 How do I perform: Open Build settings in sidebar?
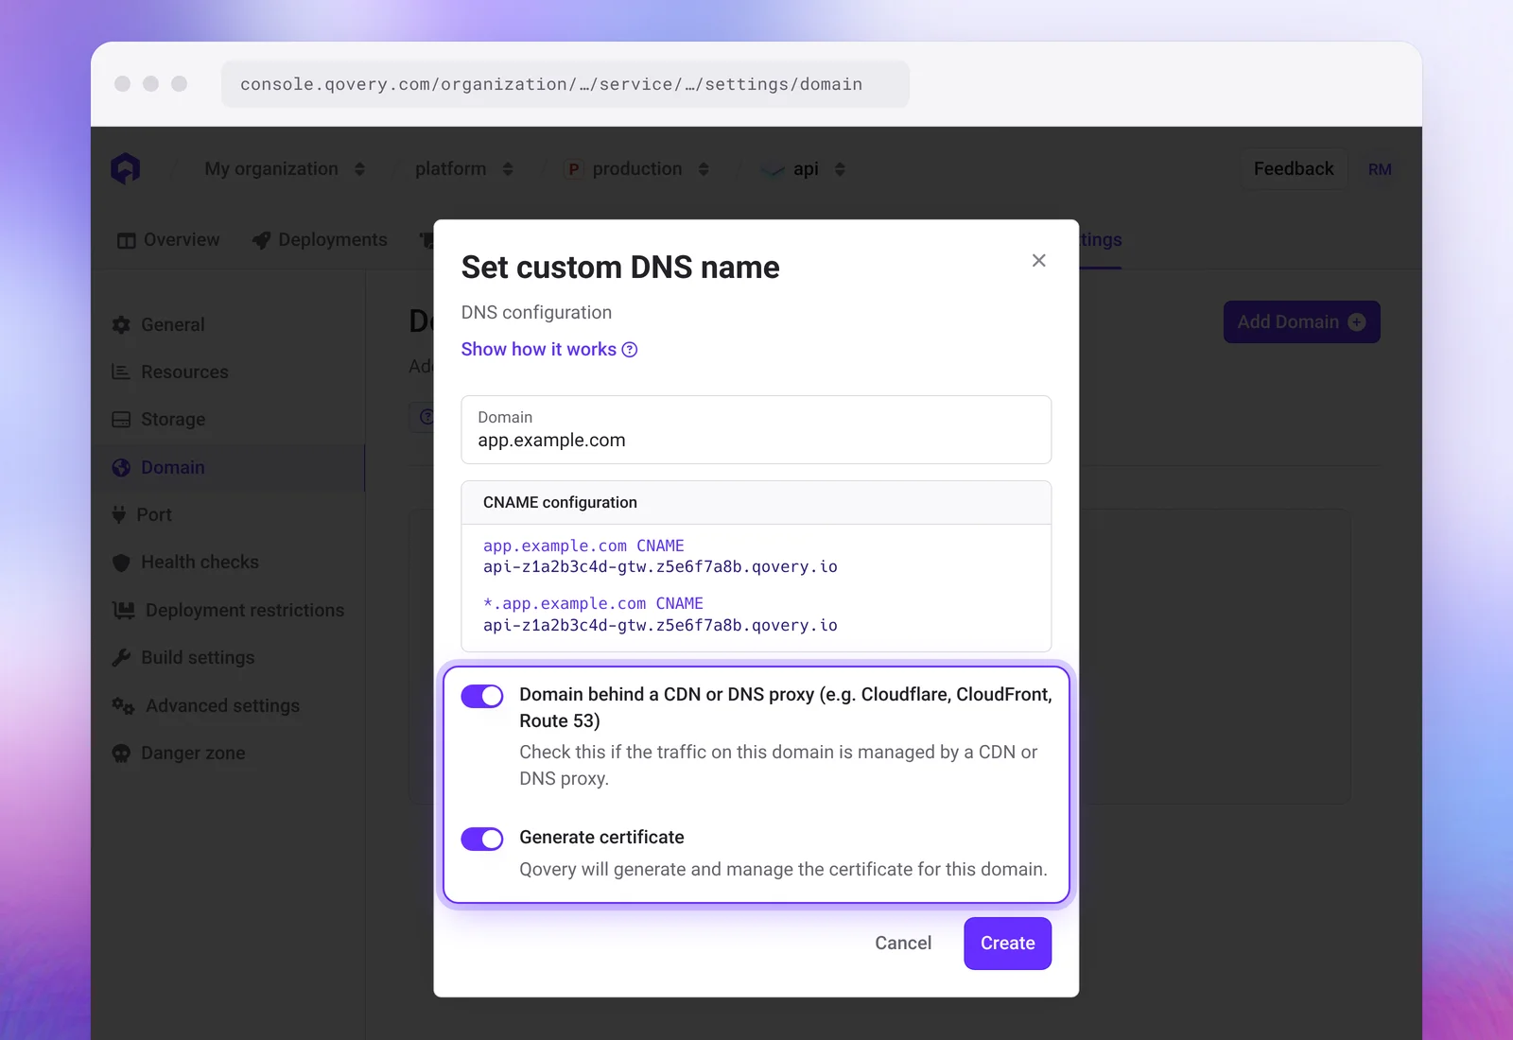pos(228,657)
